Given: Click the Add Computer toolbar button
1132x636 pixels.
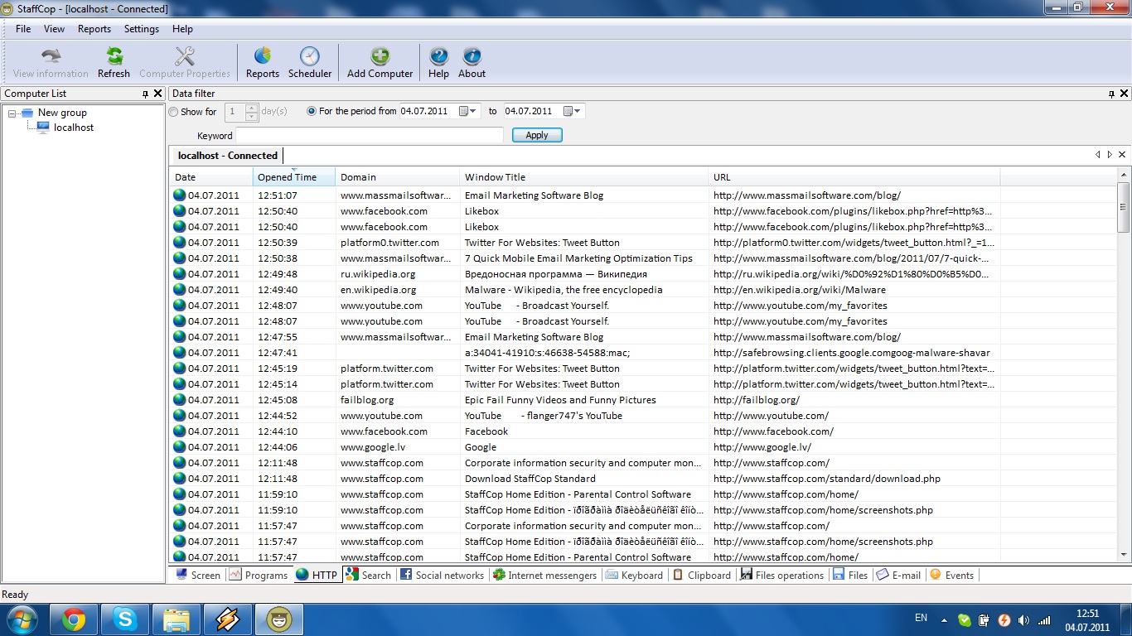Looking at the screenshot, I should tap(380, 62).
